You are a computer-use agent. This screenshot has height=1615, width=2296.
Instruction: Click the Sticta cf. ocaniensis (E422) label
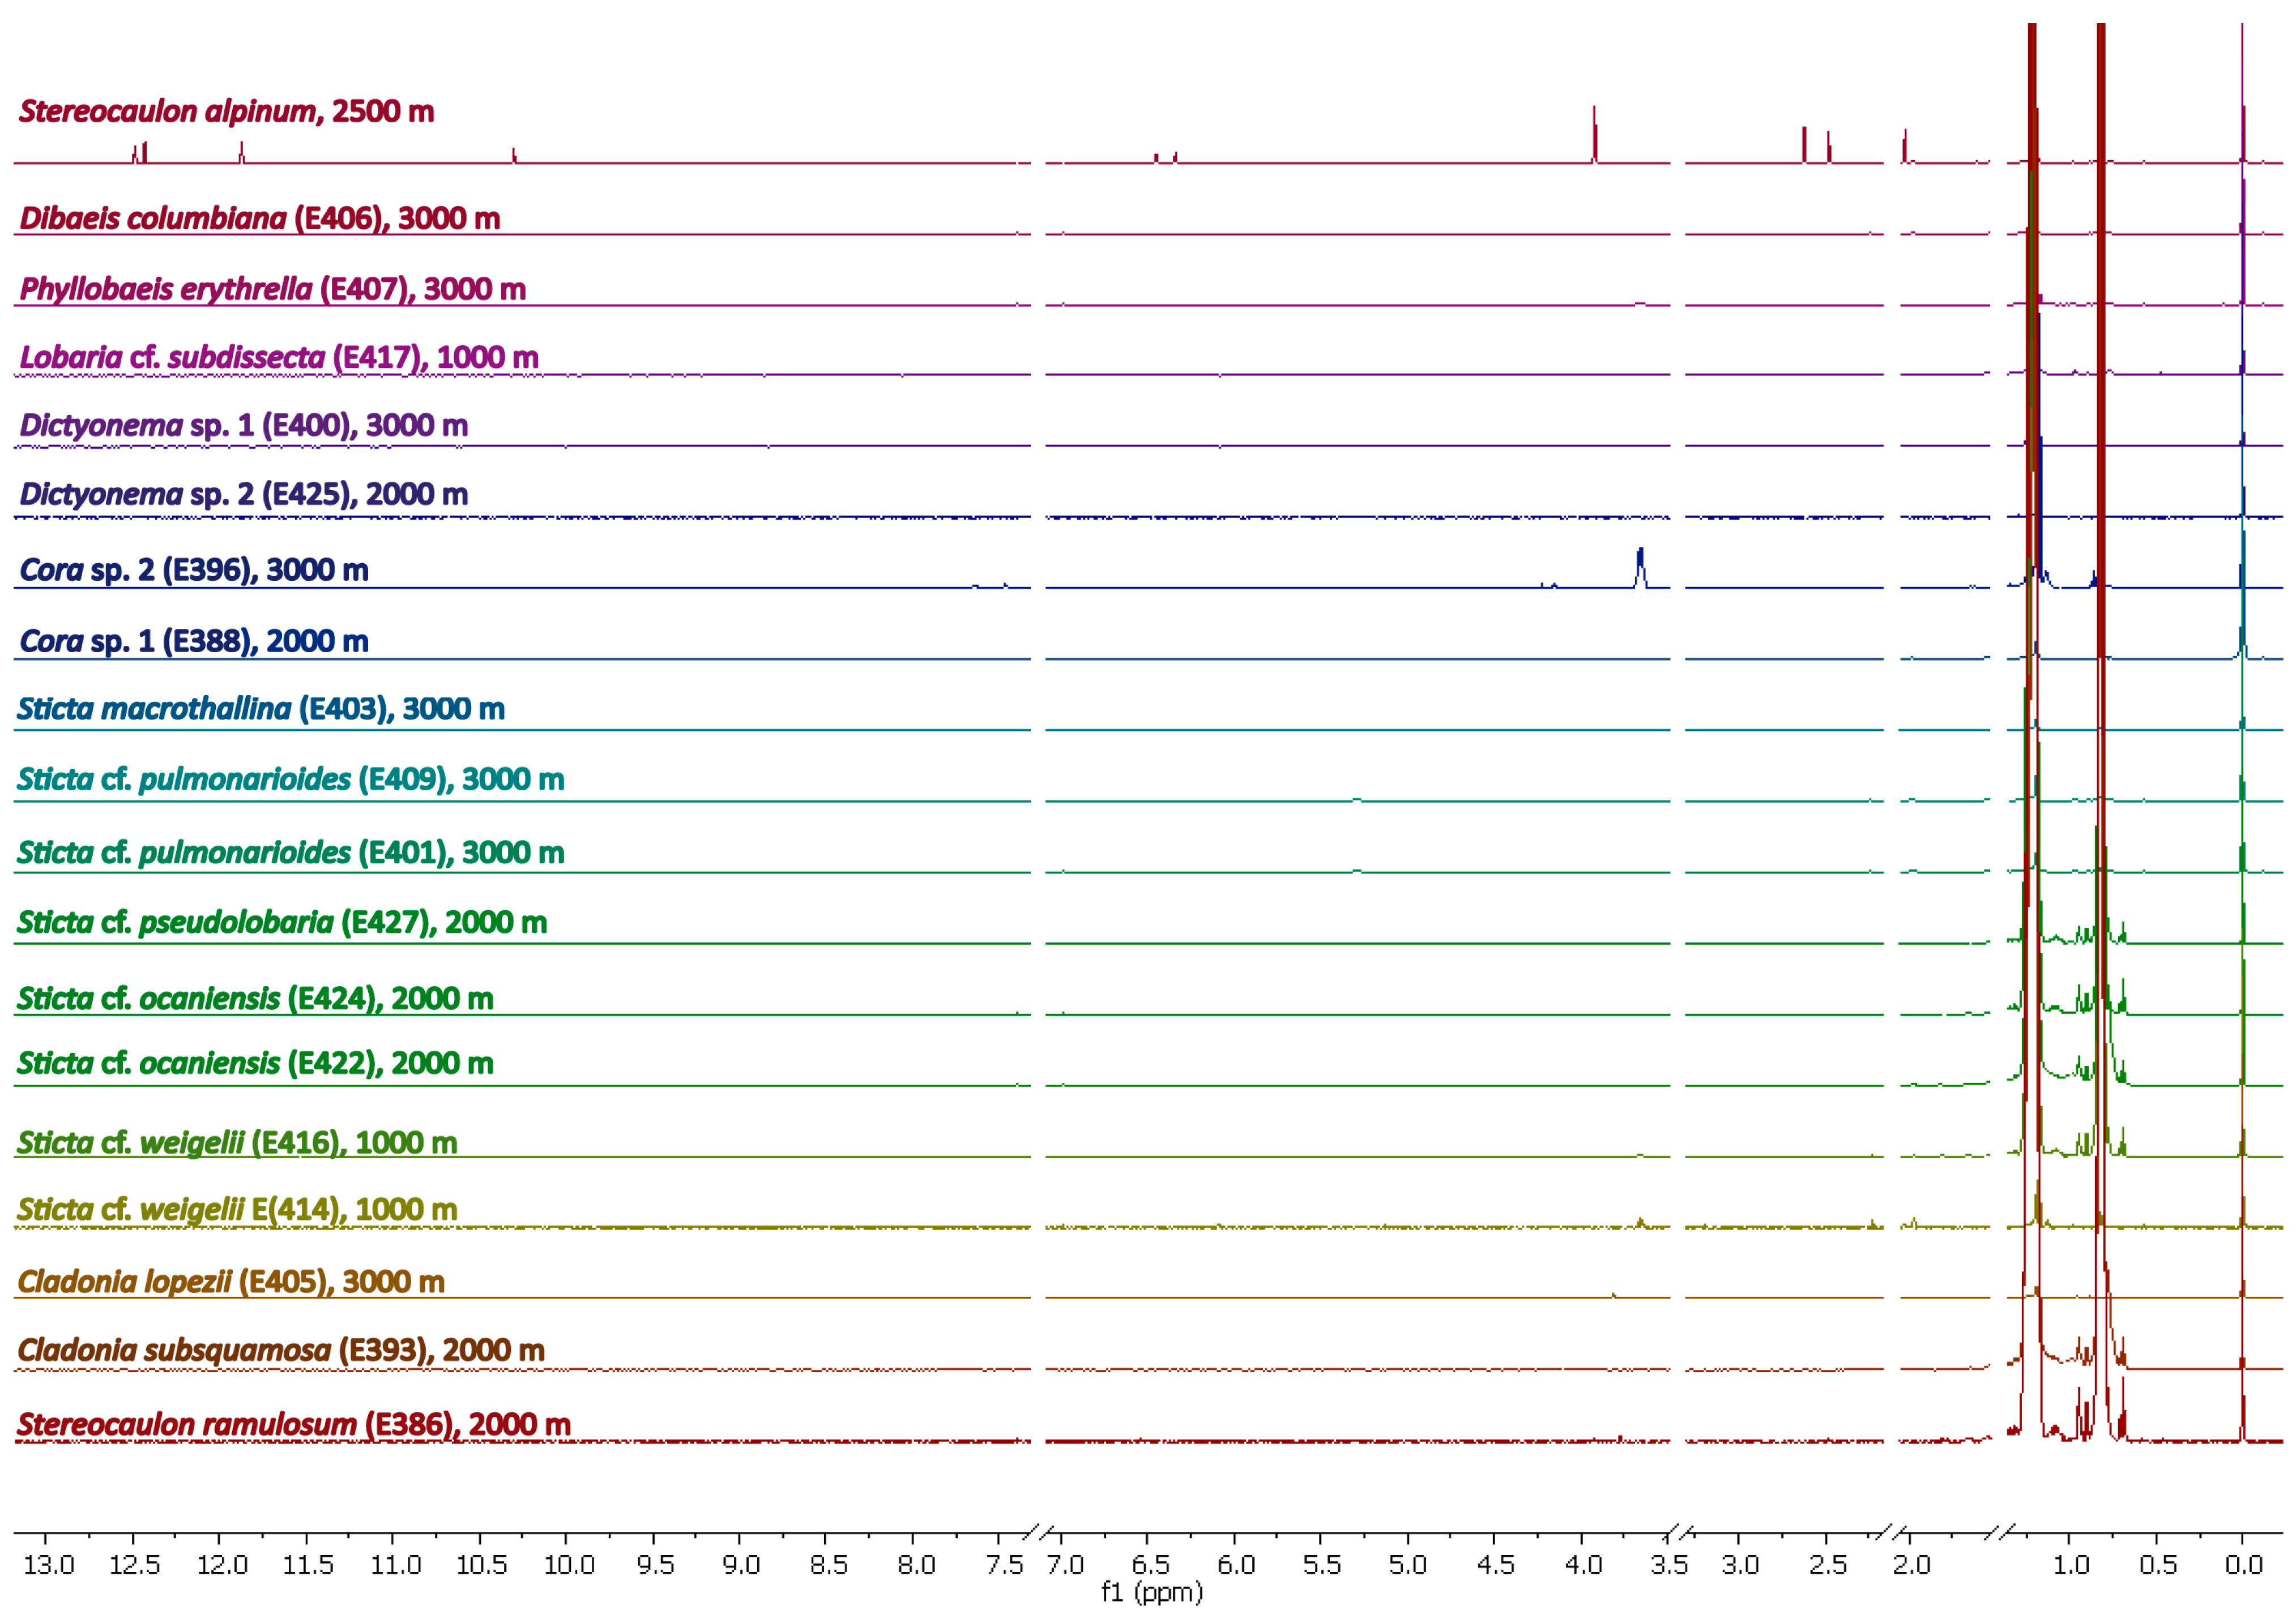point(255,1063)
